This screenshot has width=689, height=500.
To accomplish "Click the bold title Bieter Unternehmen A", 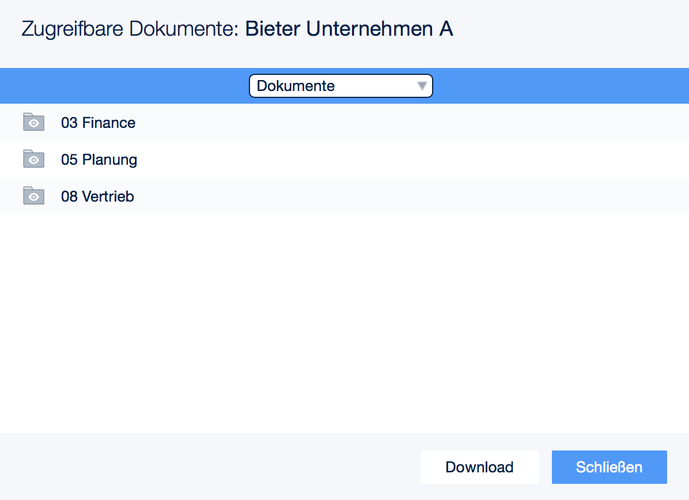I will click(x=349, y=29).
